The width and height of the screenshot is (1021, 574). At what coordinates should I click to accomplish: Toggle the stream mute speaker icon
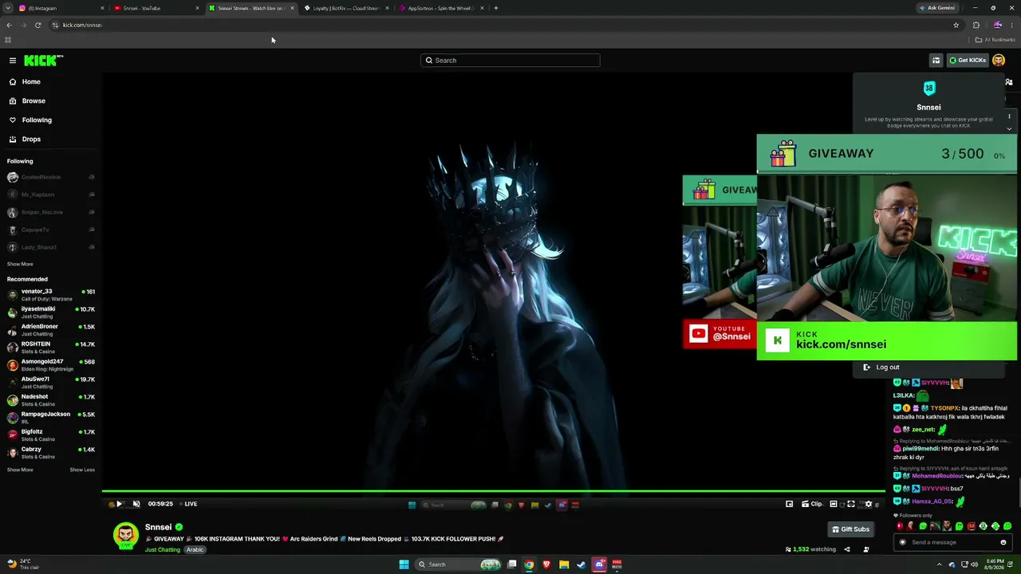(x=136, y=504)
